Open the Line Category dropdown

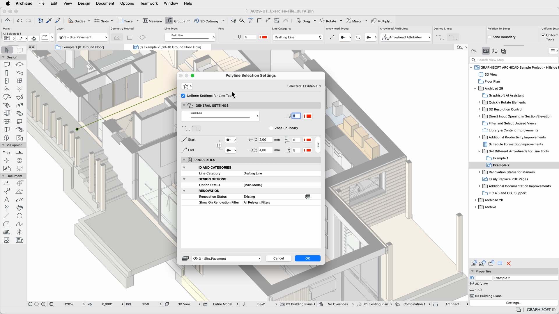297,37
